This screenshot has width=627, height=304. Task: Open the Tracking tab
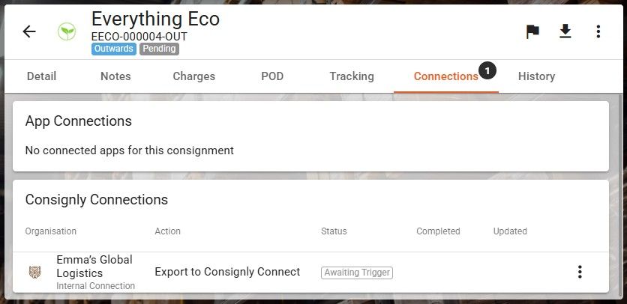(x=351, y=76)
